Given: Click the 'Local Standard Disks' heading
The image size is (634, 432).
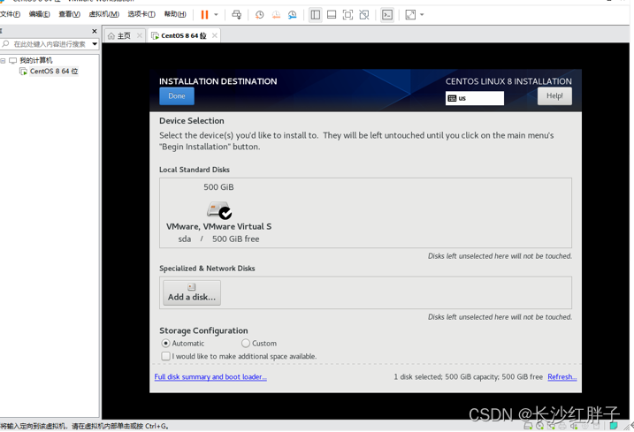Looking at the screenshot, I should point(194,170).
